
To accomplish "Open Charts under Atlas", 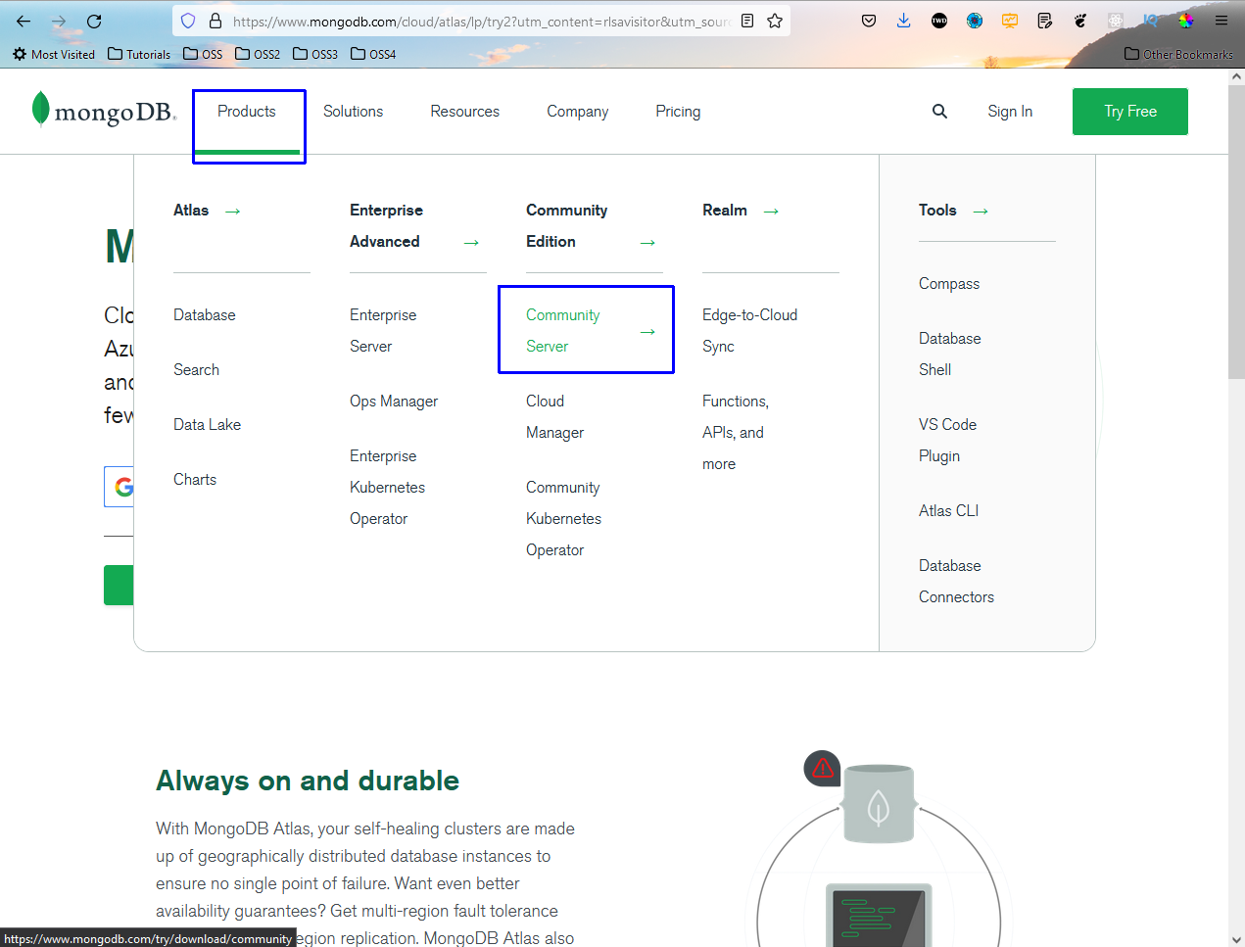I will 195,480.
